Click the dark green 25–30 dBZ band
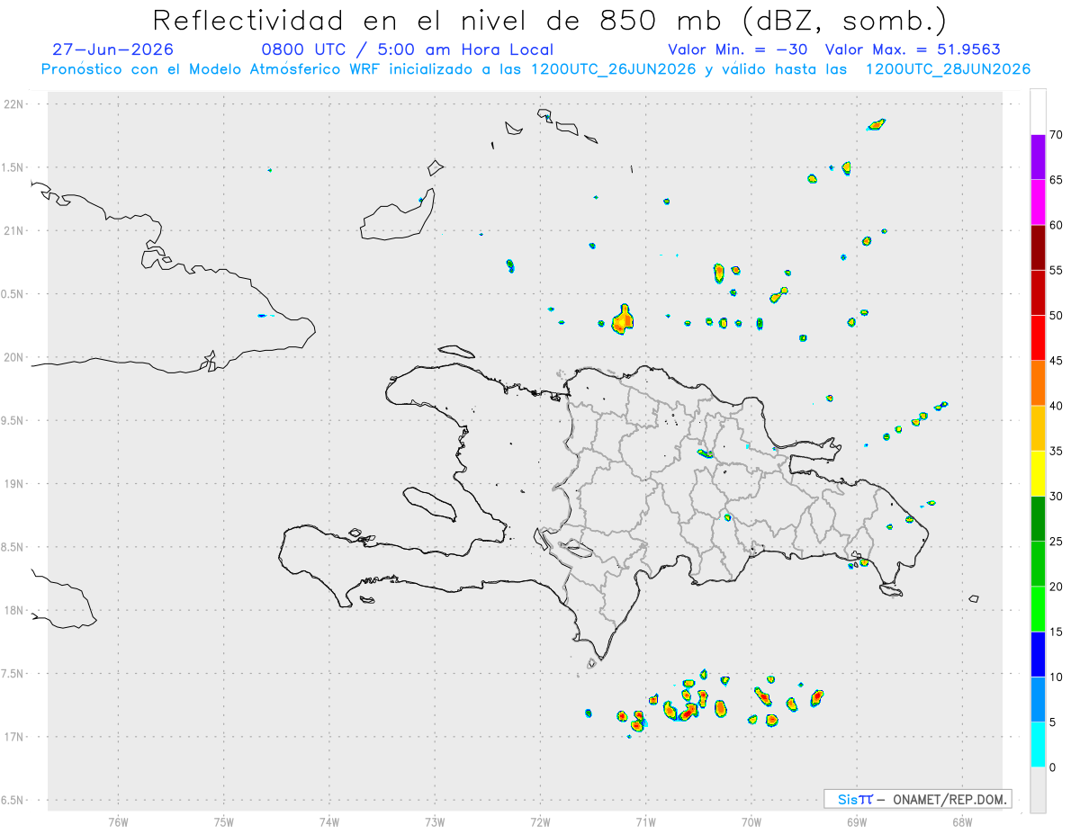 pyautogui.click(x=1038, y=519)
